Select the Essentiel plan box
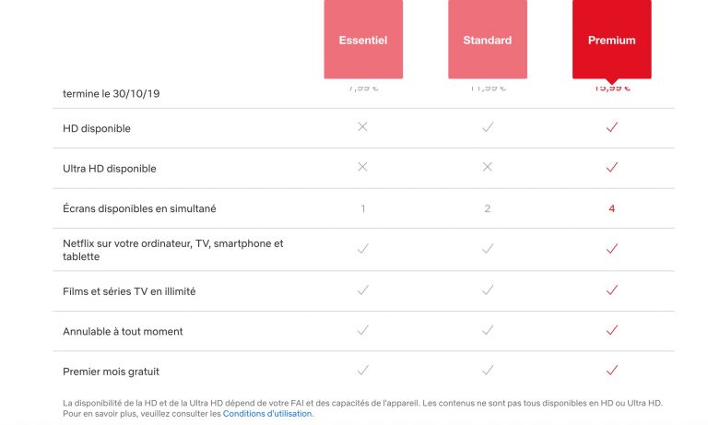708x425 pixels. (x=362, y=40)
